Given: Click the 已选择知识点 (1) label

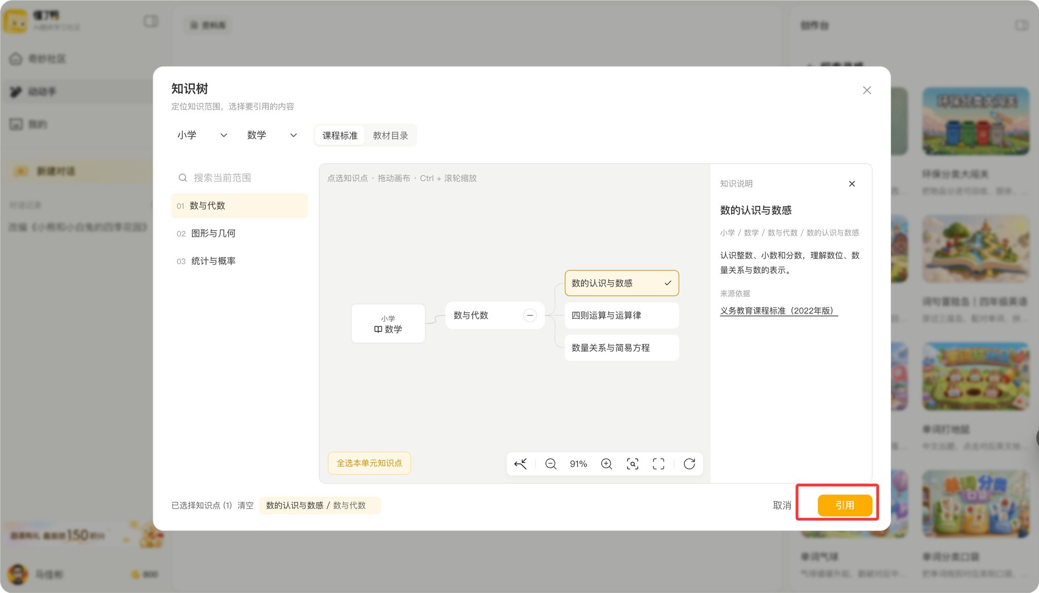Looking at the screenshot, I should click(201, 505).
